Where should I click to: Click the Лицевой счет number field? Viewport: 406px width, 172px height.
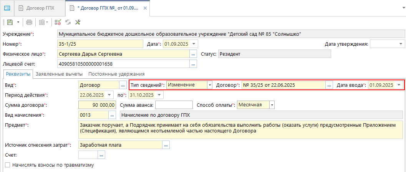[123, 64]
